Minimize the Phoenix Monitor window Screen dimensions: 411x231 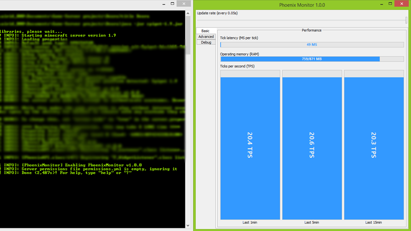pos(382,4)
